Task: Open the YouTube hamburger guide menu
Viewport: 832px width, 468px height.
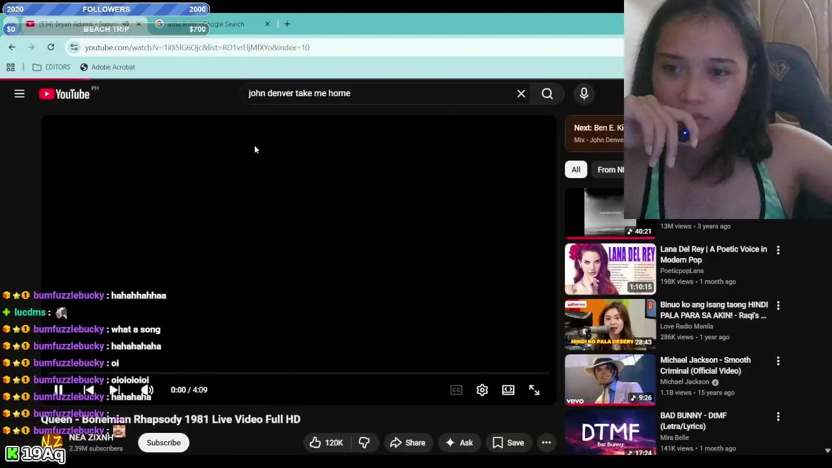Action: 19,94
